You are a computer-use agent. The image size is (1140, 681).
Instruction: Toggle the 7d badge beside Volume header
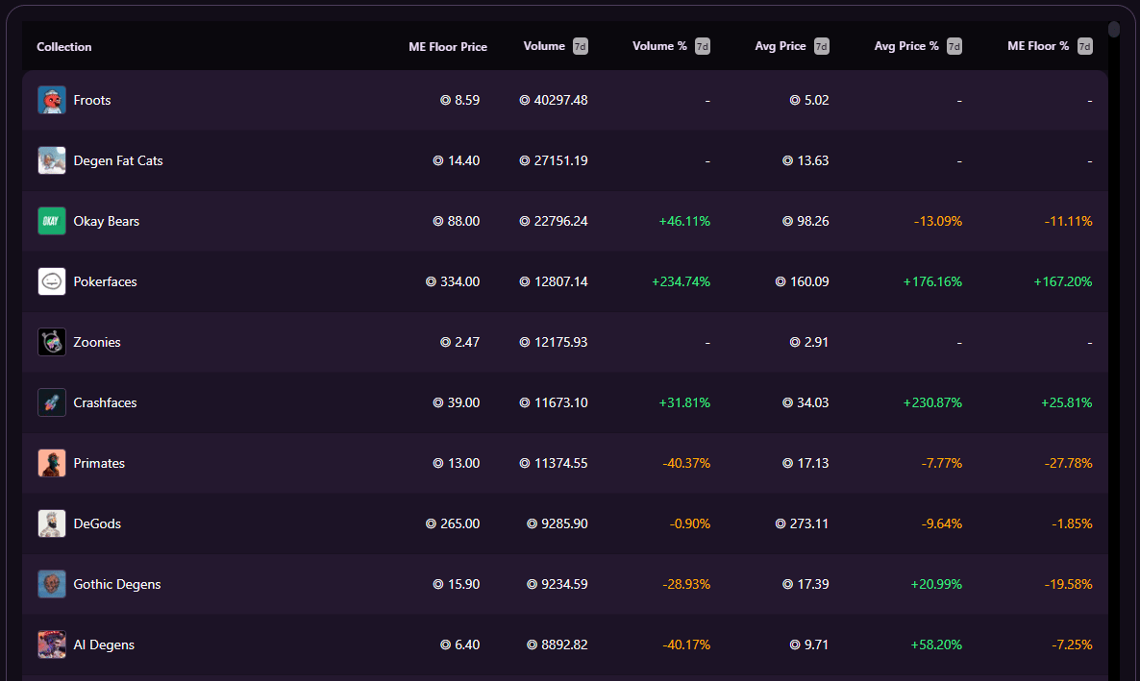[581, 46]
